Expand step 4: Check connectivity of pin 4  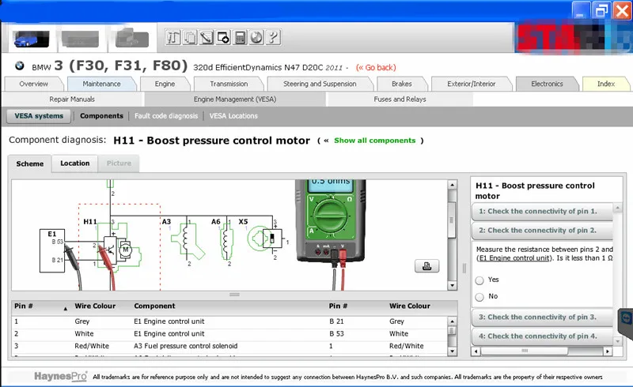tap(542, 336)
